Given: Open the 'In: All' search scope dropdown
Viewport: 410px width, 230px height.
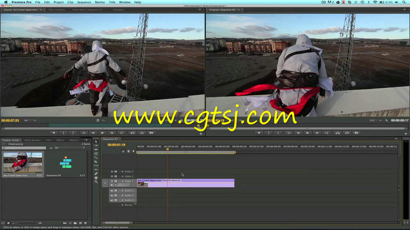Looking at the screenshot, I should pos(69,148).
